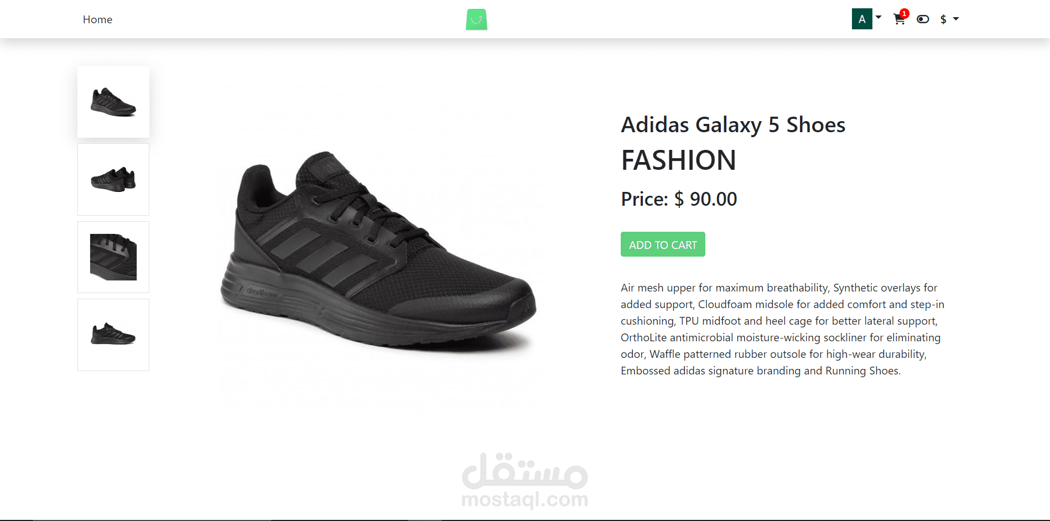This screenshot has height=521, width=1050.
Task: Click the green 'A' user avatar
Action: 861,19
